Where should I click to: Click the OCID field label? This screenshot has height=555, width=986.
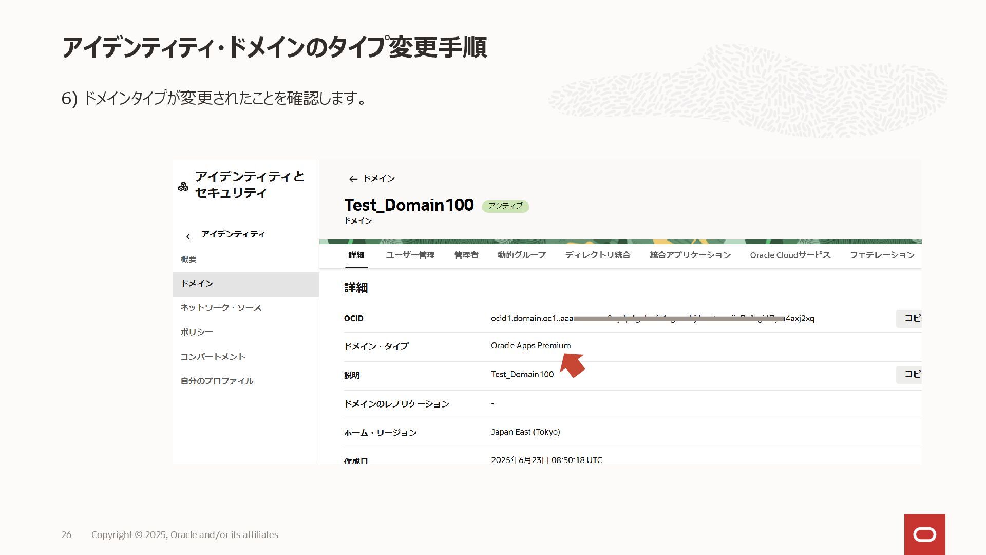(353, 318)
